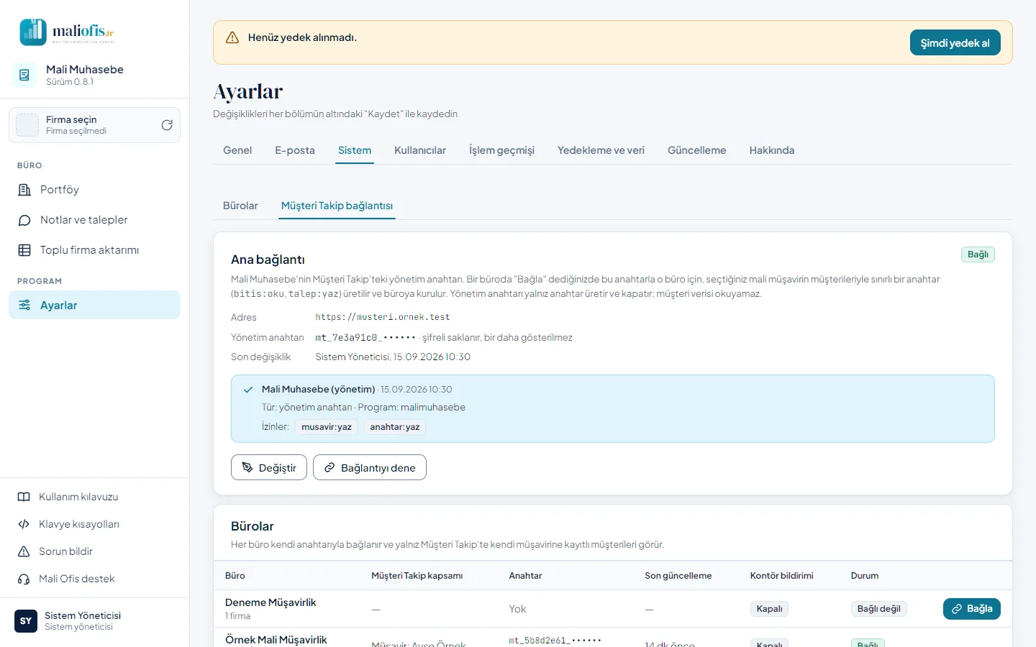Select the Sistem tab
Screen dimensions: 1036x647
click(355, 150)
